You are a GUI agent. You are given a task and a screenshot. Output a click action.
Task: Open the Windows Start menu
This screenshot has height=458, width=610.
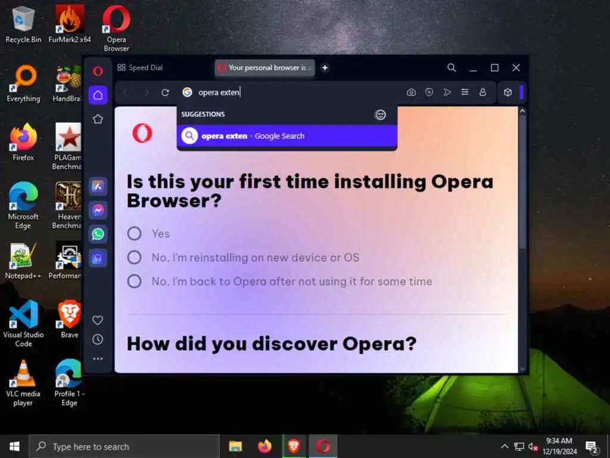(14, 446)
